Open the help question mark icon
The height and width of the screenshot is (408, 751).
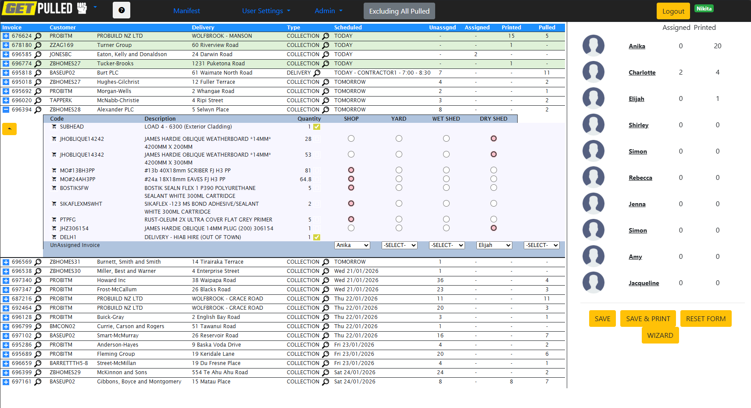pyautogui.click(x=121, y=10)
